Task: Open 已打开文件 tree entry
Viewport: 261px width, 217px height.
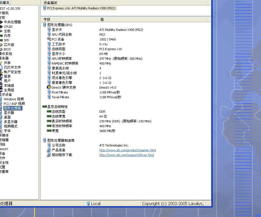Action: click(x=12, y=67)
